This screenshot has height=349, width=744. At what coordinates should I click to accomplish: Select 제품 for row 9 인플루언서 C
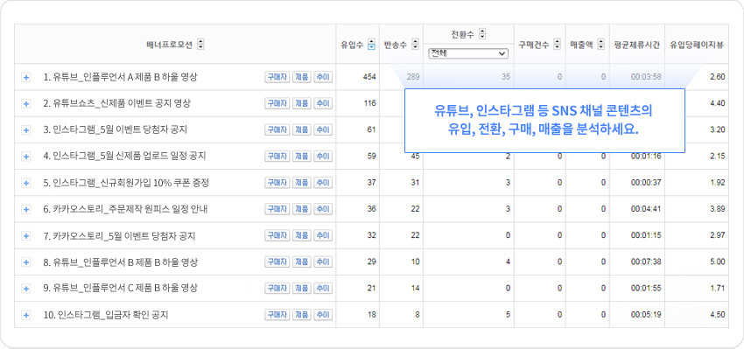click(301, 289)
